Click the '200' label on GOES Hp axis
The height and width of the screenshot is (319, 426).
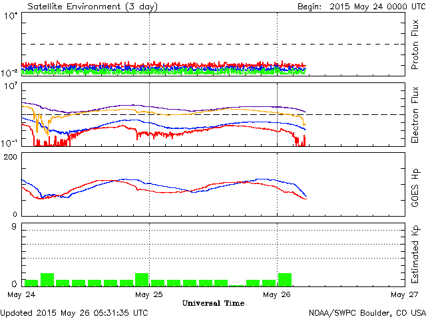(x=11, y=157)
